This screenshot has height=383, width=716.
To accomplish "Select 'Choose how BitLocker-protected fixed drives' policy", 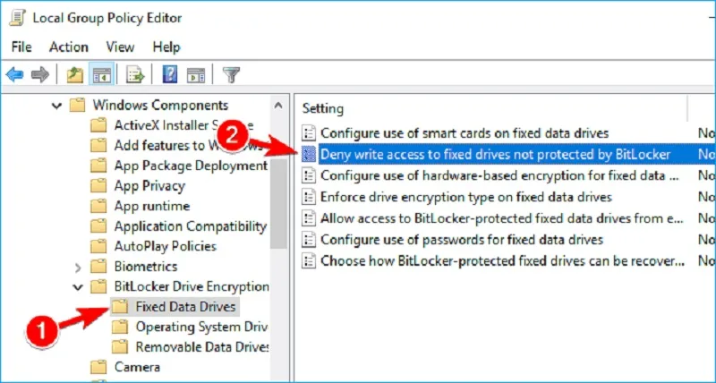I will point(503,261).
